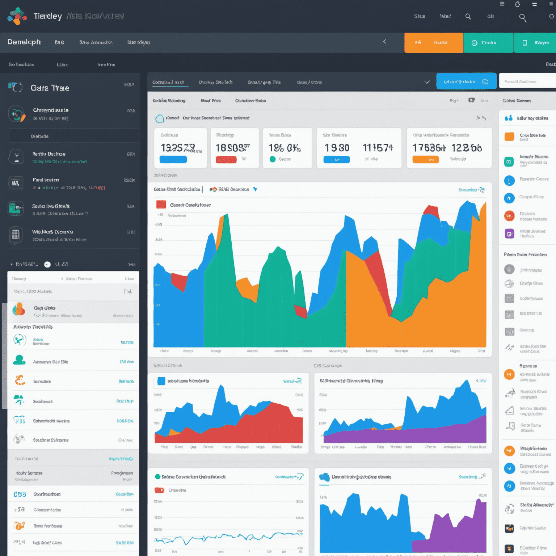Click the blue button under 132S72 card
556x556 pixels.
click(173, 159)
